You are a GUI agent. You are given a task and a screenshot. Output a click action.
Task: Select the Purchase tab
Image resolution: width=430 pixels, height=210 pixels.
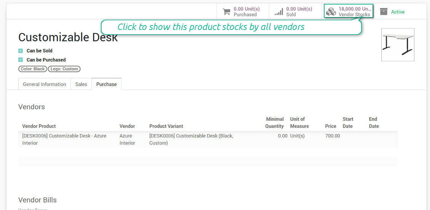(107, 84)
